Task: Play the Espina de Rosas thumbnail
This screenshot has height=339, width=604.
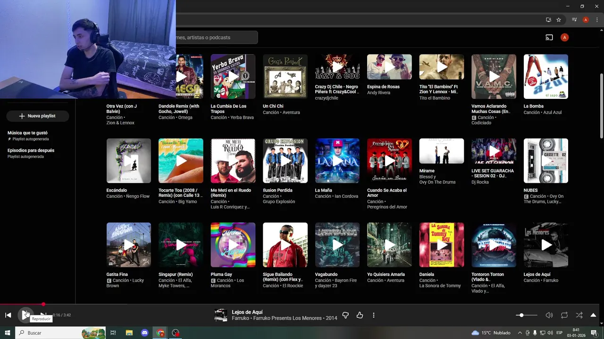Action: tap(389, 67)
